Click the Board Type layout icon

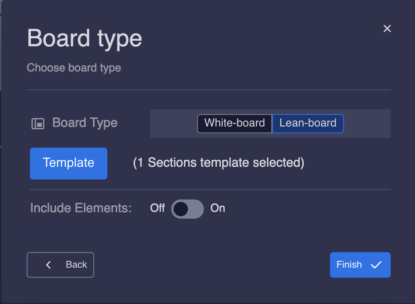[38, 124]
